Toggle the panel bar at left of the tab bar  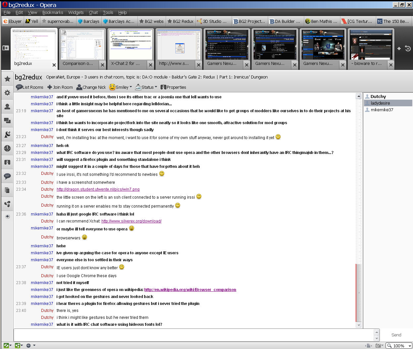[x=6, y=48]
